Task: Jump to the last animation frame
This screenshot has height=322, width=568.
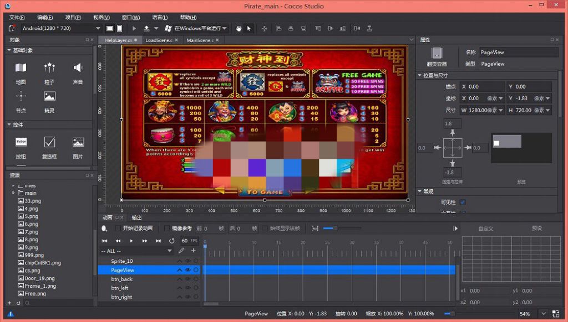Action: 158,241
